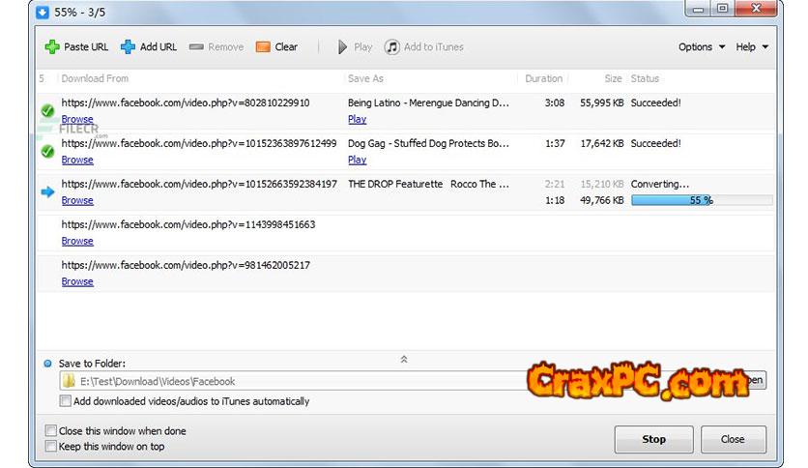Click the Close button at the bottom
Viewport: 808px width, 468px height.
[x=733, y=439]
